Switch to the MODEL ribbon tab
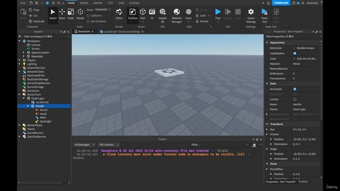This screenshot has height=191, width=340. [84, 3]
